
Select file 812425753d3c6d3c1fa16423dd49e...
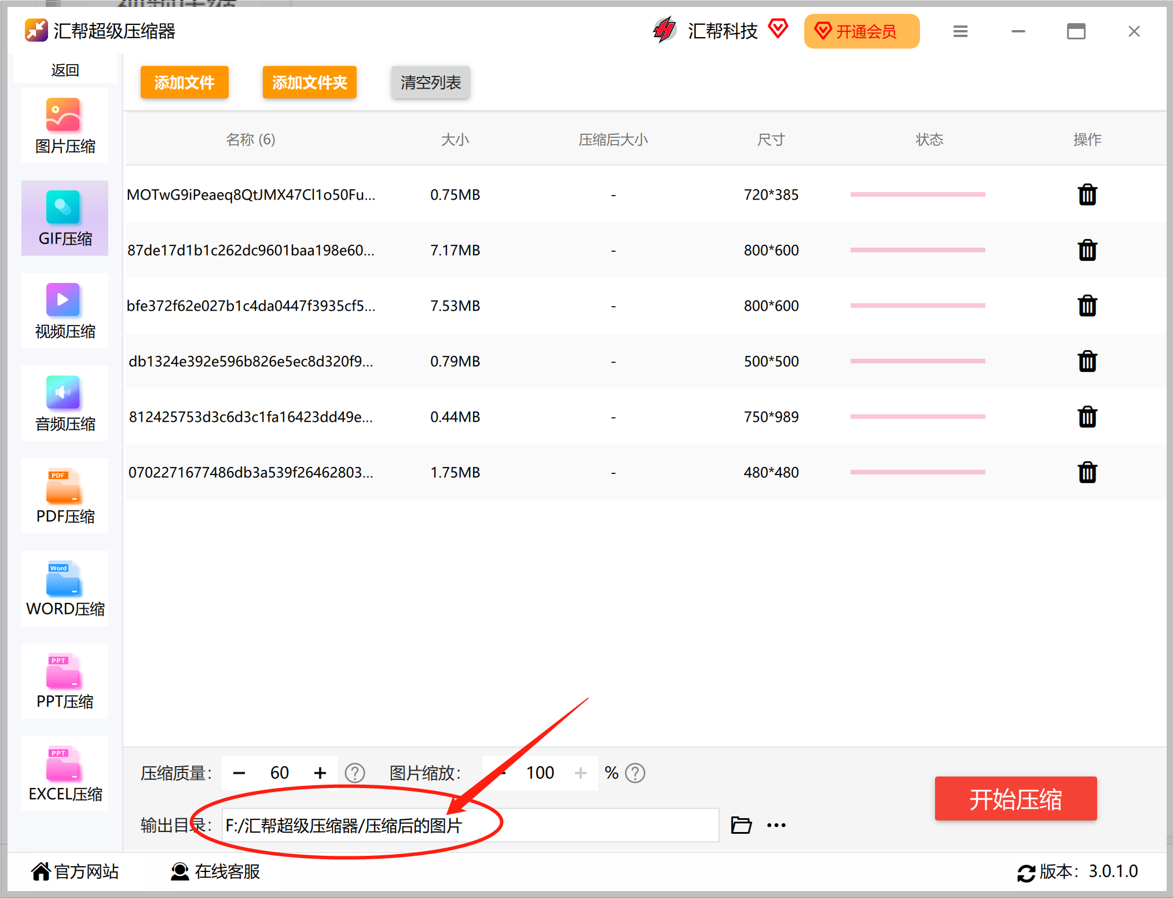pos(251,417)
